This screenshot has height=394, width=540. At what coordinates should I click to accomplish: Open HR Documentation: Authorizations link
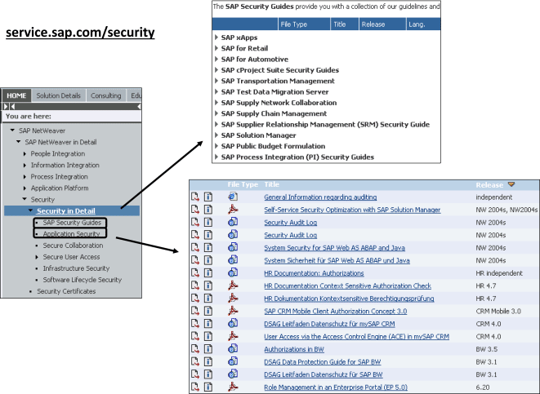[x=314, y=273]
